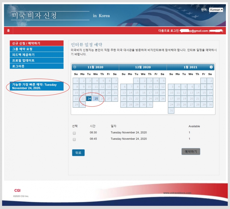Open www.ustraveldocs.com footer link
This screenshot has width=230, height=209.
tap(177, 193)
